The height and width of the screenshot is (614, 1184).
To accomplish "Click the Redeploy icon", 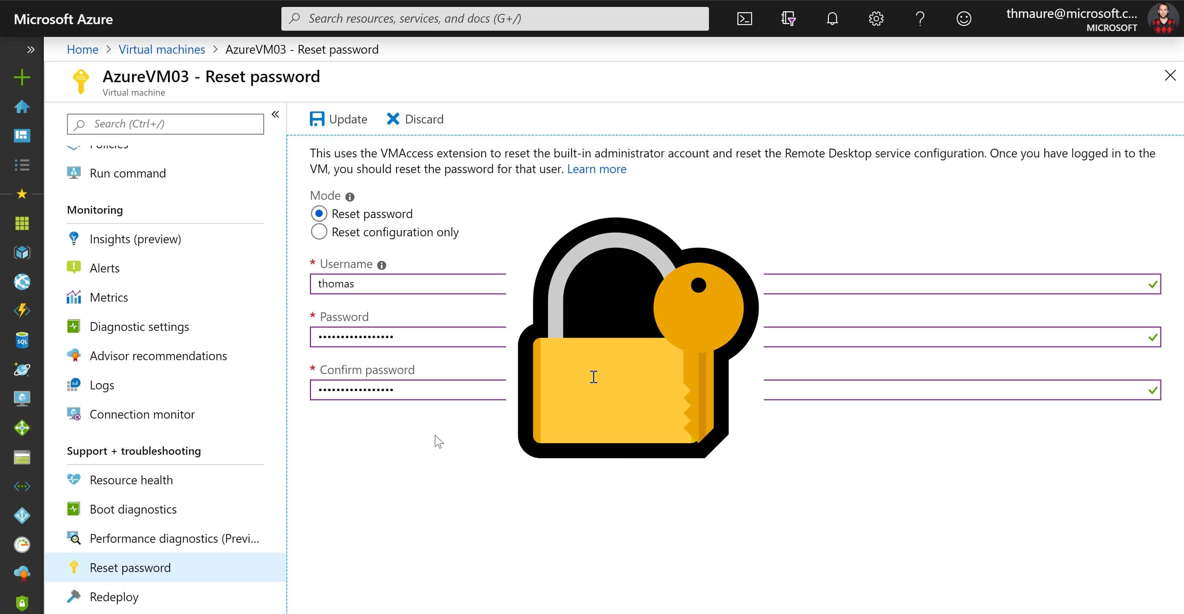I will [x=75, y=597].
